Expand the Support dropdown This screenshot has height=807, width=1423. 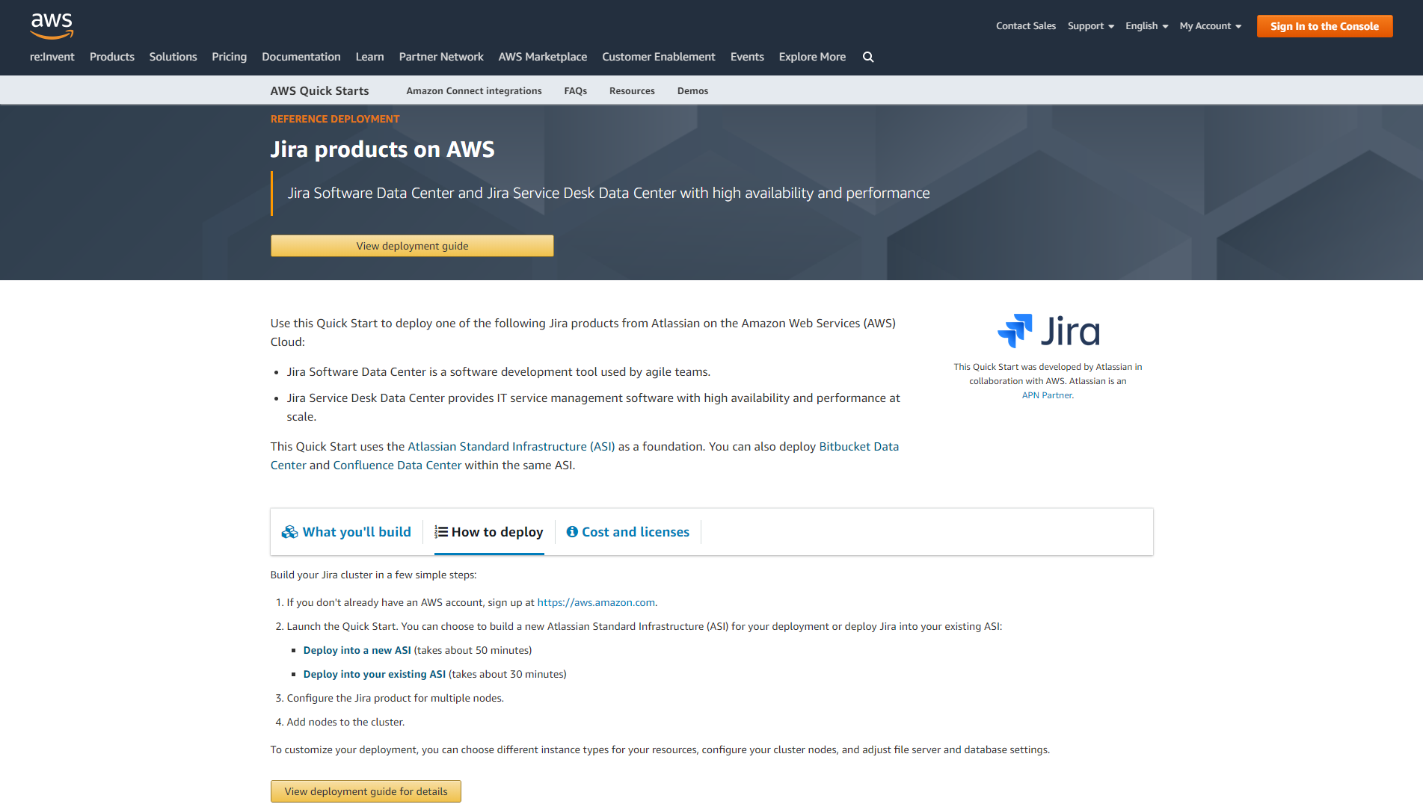(1091, 26)
